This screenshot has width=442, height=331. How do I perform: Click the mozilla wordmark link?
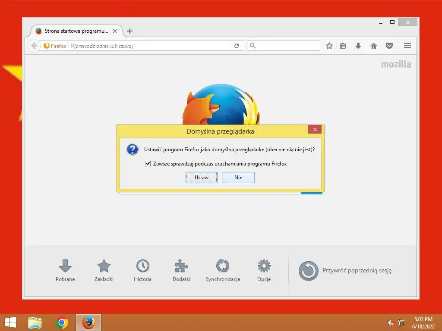[x=396, y=65]
